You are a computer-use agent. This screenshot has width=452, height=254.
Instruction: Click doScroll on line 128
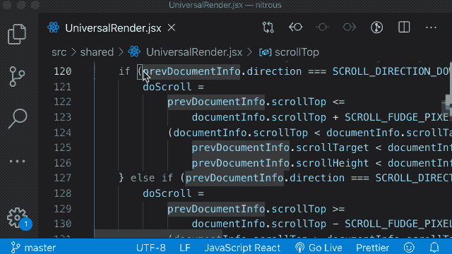(167, 193)
